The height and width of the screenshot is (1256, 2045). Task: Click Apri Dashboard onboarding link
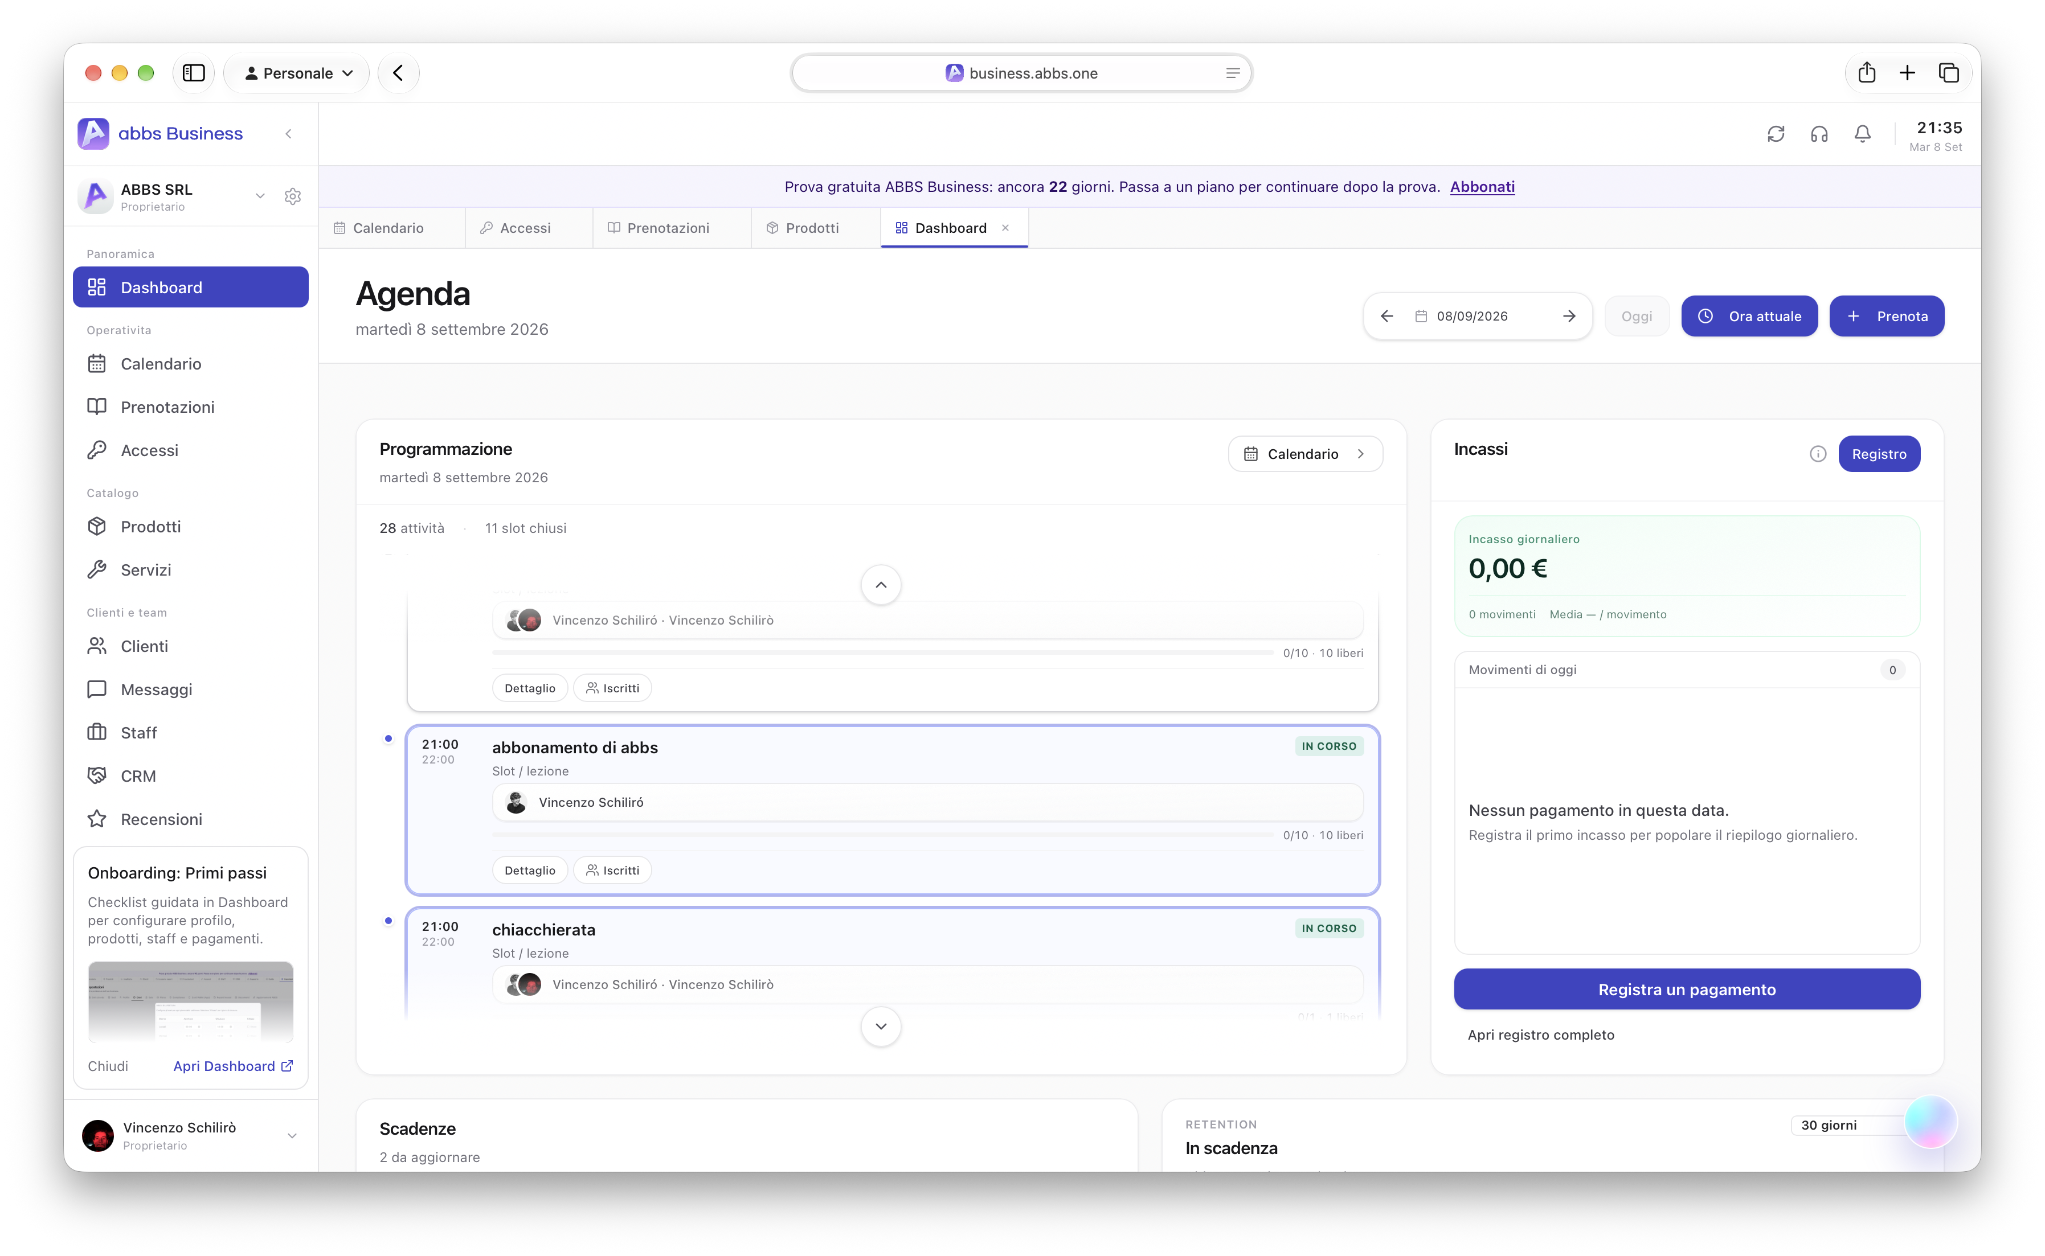(x=232, y=1066)
